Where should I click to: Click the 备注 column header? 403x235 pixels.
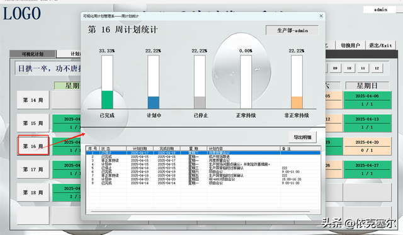(300, 148)
